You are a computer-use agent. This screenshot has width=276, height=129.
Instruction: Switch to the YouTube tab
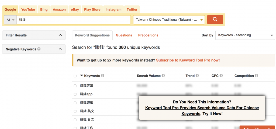point(28,9)
